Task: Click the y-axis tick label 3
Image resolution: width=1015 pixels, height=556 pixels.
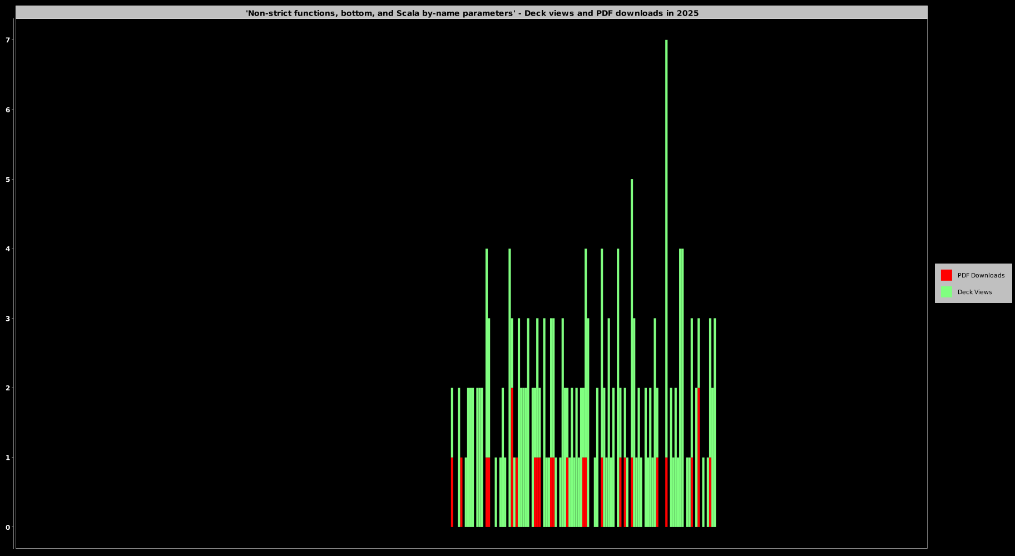Action: pos(8,319)
